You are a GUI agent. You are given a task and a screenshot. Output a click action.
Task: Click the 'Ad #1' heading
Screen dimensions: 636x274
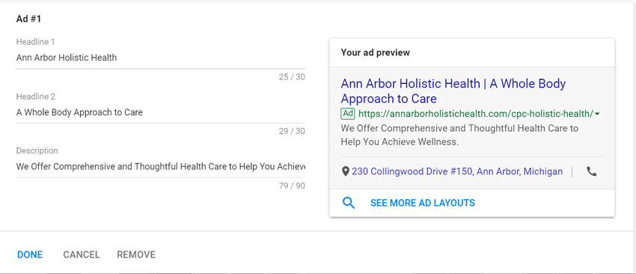point(28,19)
